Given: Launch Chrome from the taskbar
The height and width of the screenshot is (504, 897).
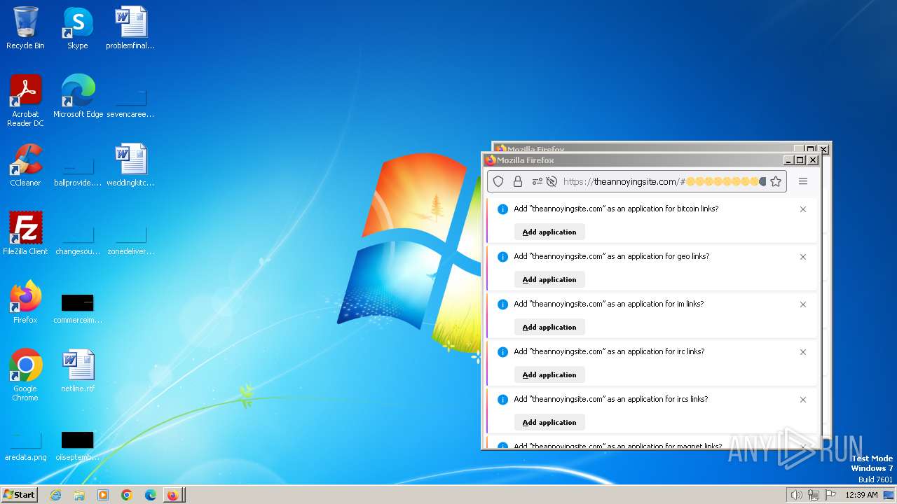Looking at the screenshot, I should (127, 495).
